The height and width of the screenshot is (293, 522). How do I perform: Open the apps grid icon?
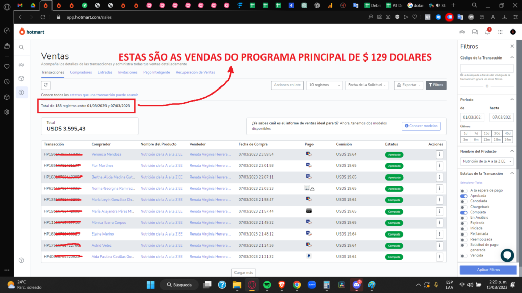(500, 32)
